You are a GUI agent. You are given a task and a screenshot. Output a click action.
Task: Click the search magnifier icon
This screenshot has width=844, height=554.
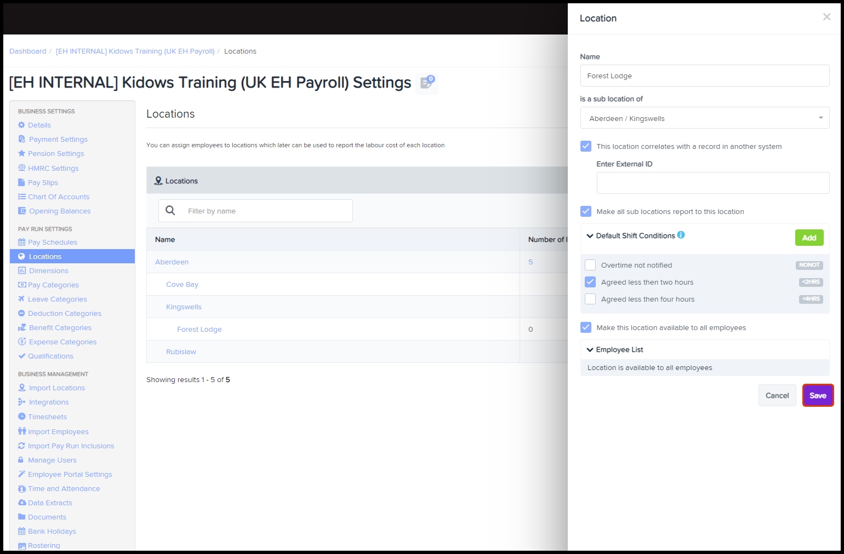170,210
